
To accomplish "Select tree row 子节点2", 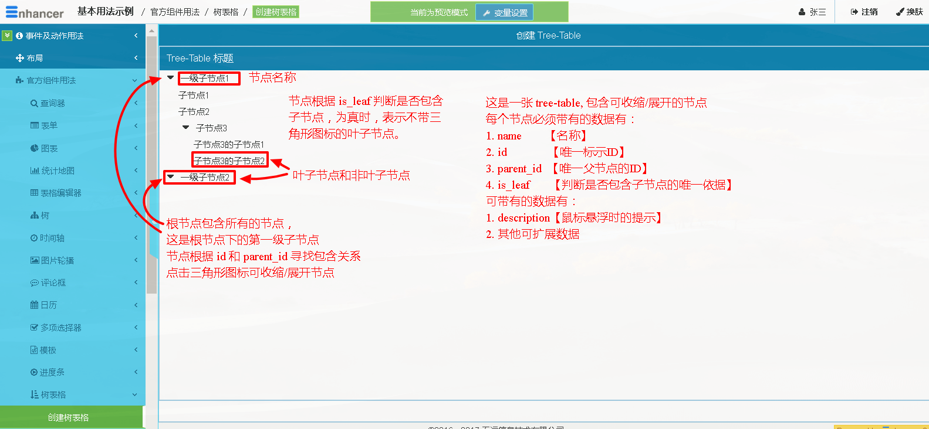I will tap(194, 111).
